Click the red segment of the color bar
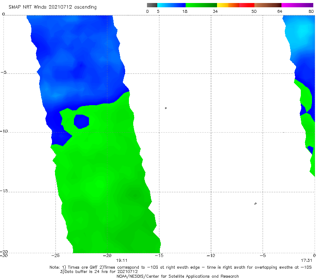The image size is (318, 279). point(247,5)
